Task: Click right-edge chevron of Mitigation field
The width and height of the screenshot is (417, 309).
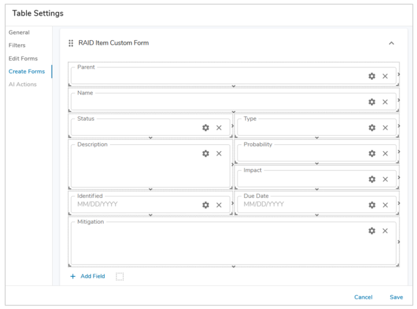Action: pyautogui.click(x=399, y=242)
